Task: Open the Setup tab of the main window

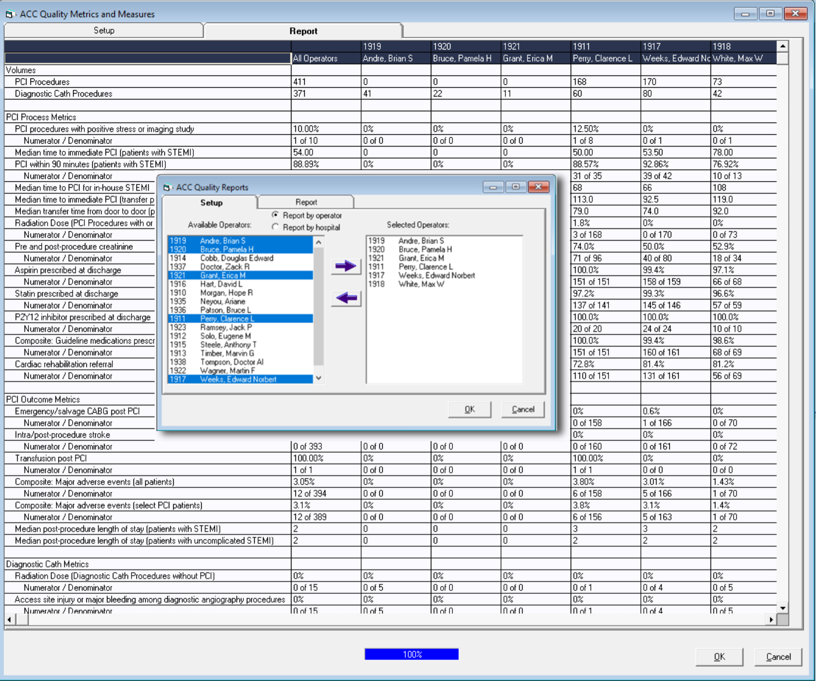Action: tap(104, 30)
